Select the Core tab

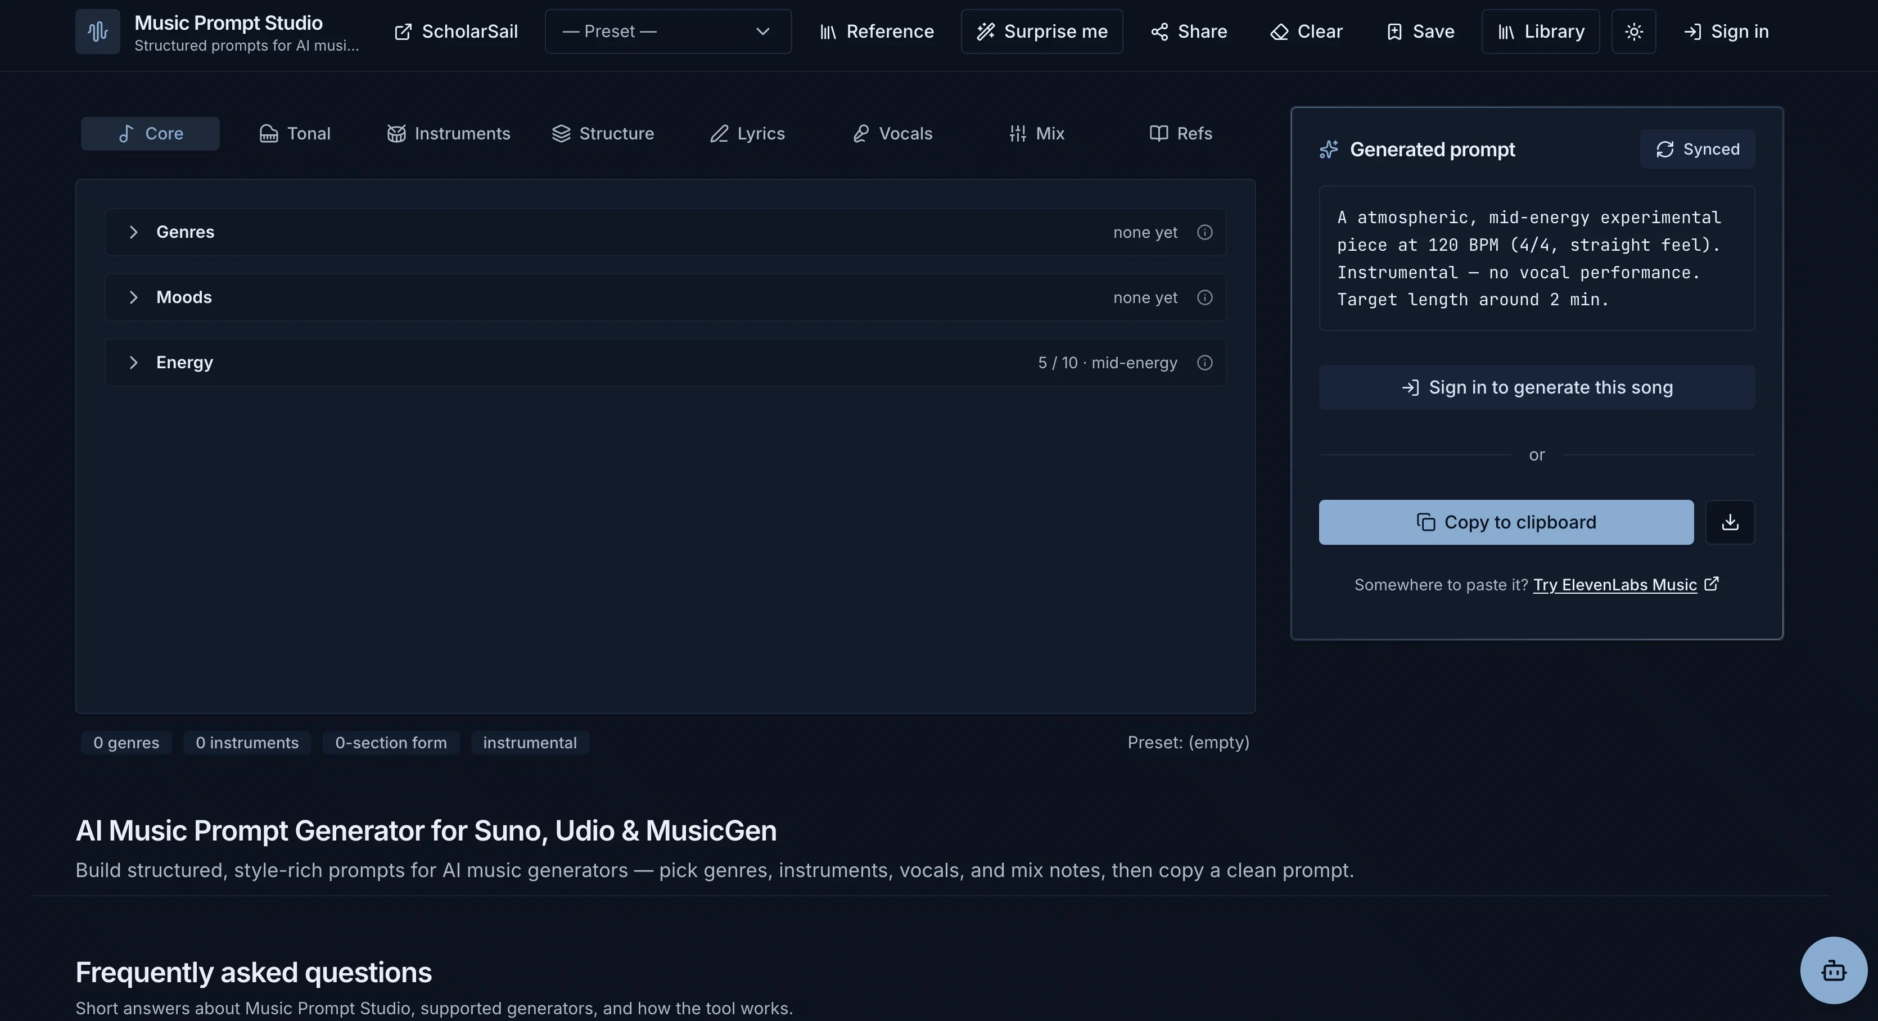coord(150,133)
